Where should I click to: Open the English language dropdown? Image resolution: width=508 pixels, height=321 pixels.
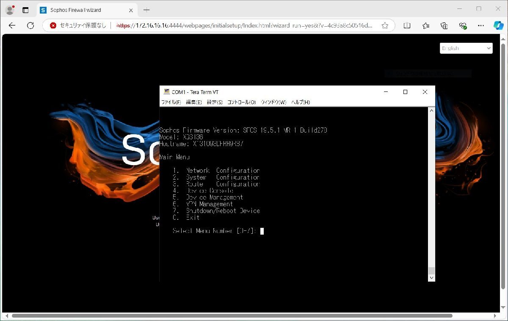click(x=466, y=48)
